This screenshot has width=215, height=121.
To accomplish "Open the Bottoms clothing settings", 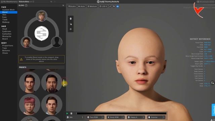I will click(x=6, y=50).
